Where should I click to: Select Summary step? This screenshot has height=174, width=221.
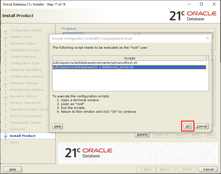click(18, 129)
